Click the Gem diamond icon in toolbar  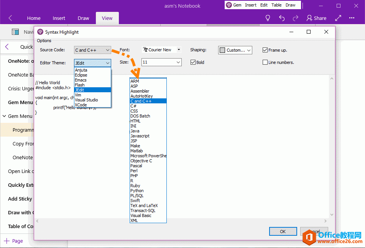point(229,5)
